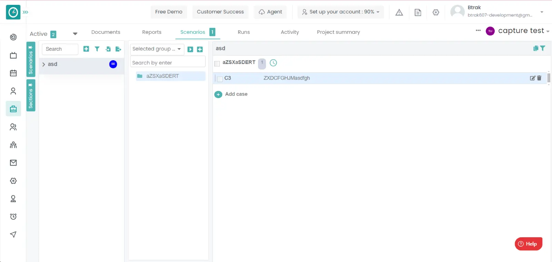
Task: Switch to the Runs tab
Action: pos(244,32)
